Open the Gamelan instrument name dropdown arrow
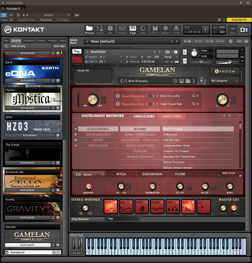The width and height of the screenshot is (252, 263). click(87, 52)
